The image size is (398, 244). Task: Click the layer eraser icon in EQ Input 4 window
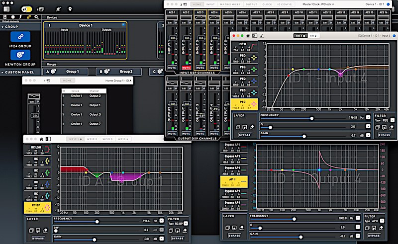[x=252, y=127]
